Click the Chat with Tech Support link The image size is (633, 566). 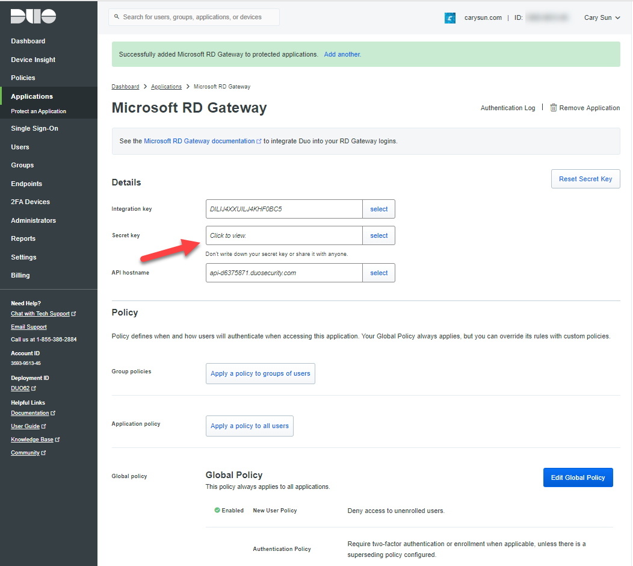[43, 314]
